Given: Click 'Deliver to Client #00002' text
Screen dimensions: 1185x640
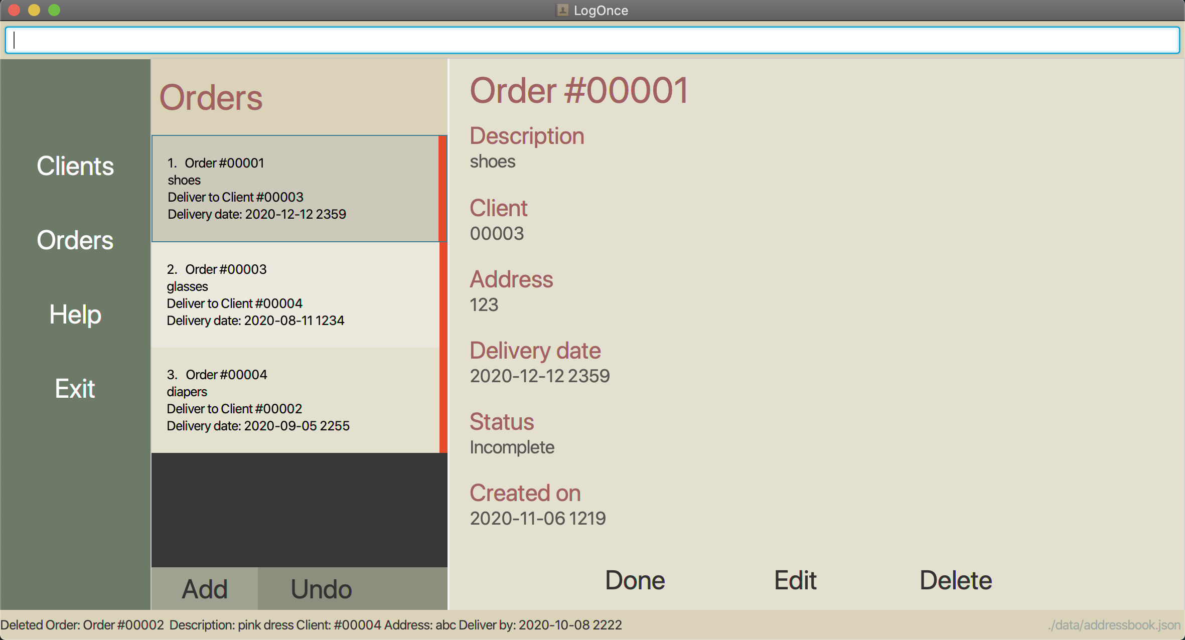Looking at the screenshot, I should 234,409.
